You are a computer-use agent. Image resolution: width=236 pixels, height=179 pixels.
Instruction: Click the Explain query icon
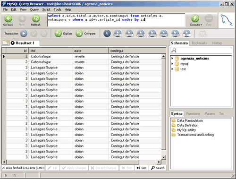coord(58,34)
